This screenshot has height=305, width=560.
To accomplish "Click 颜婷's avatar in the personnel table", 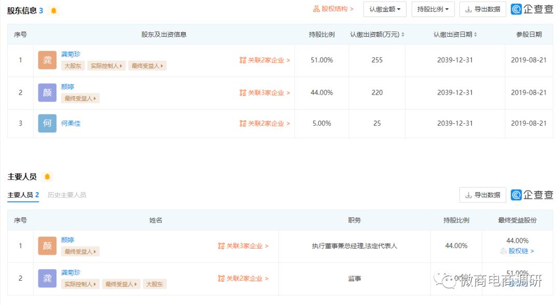I will click(x=47, y=246).
